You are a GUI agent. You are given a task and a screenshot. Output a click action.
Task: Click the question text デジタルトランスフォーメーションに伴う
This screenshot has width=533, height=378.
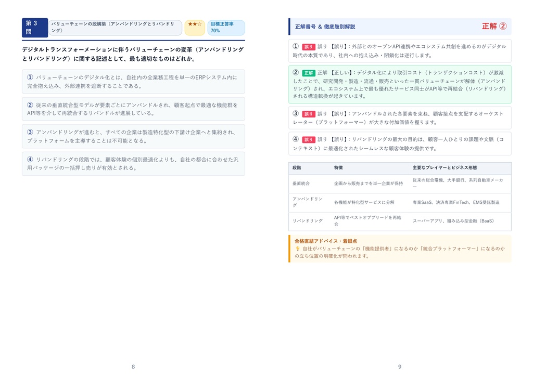tap(133, 54)
